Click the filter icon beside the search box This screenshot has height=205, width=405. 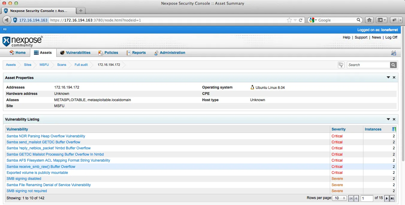coord(341,65)
